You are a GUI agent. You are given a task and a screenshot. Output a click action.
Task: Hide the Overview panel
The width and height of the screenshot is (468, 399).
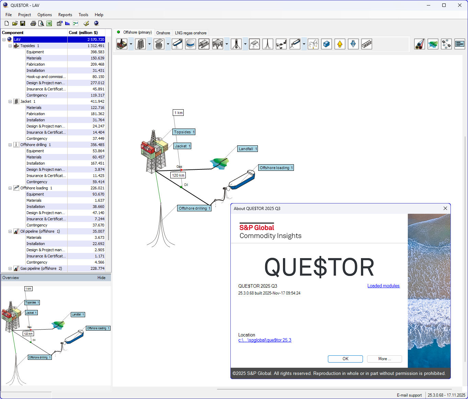tap(101, 278)
